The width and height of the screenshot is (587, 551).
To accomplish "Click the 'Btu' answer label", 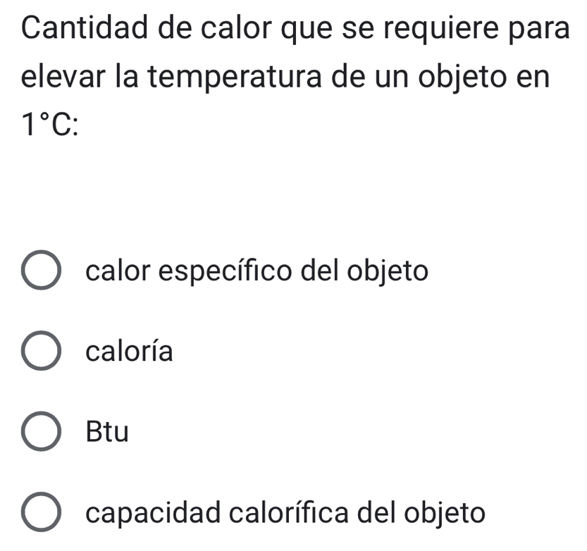I will pyautogui.click(x=107, y=432).
